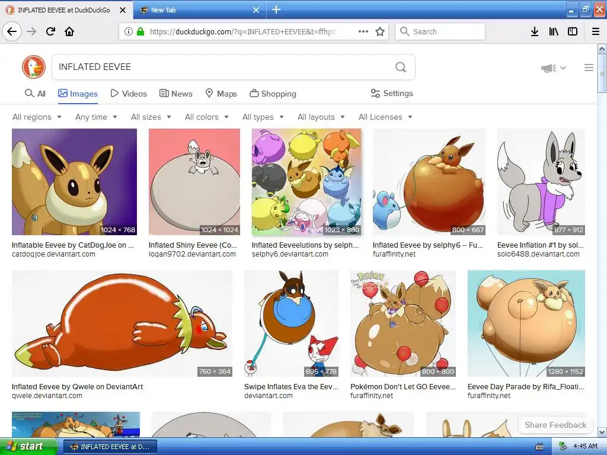
Task: Open the Windows start menu
Action: (28, 446)
